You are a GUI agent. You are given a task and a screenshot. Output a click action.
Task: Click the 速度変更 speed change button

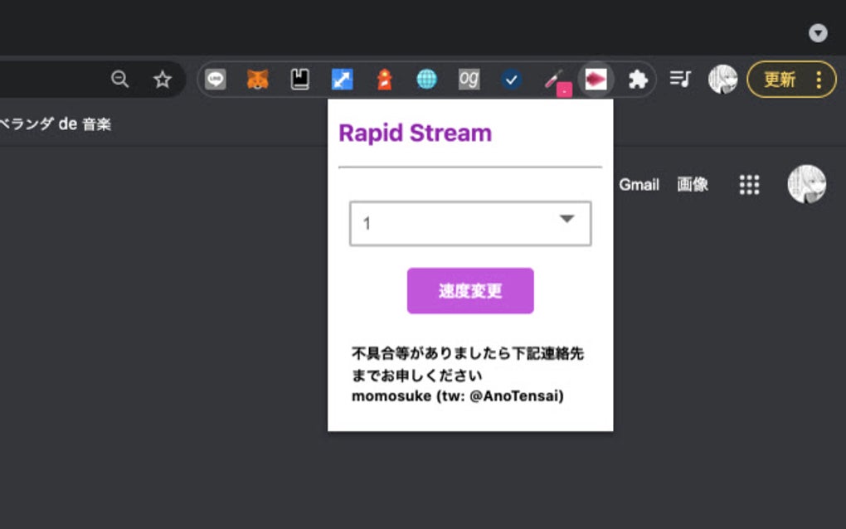pos(470,290)
